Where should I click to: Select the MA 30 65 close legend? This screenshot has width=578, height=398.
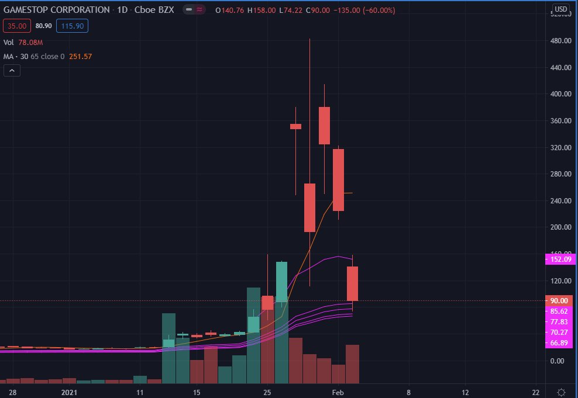pos(34,56)
